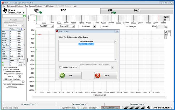Enable the Connect to KCU105 checkbox
175x110 pixels.
point(60,67)
